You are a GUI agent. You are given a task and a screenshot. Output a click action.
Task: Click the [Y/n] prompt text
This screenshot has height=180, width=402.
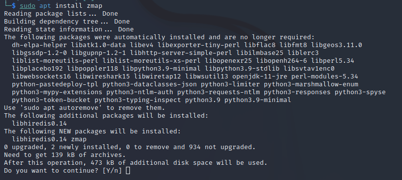(112, 171)
